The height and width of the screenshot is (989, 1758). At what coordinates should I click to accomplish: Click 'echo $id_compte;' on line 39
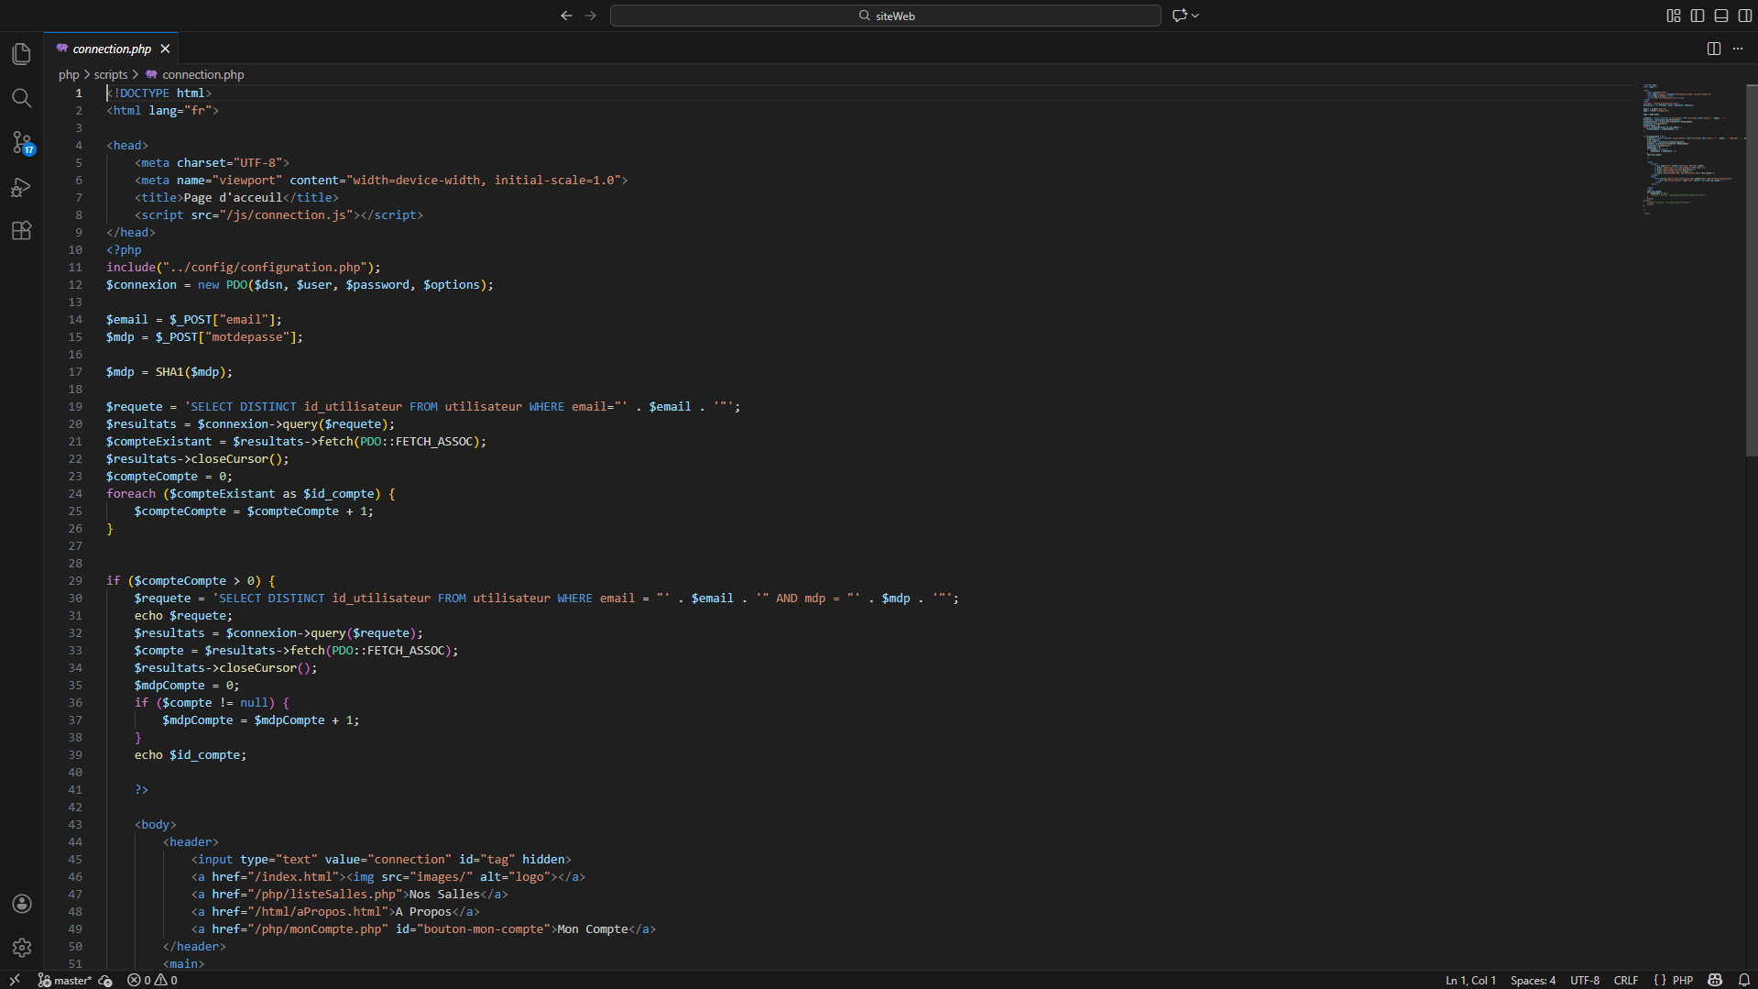(x=191, y=754)
